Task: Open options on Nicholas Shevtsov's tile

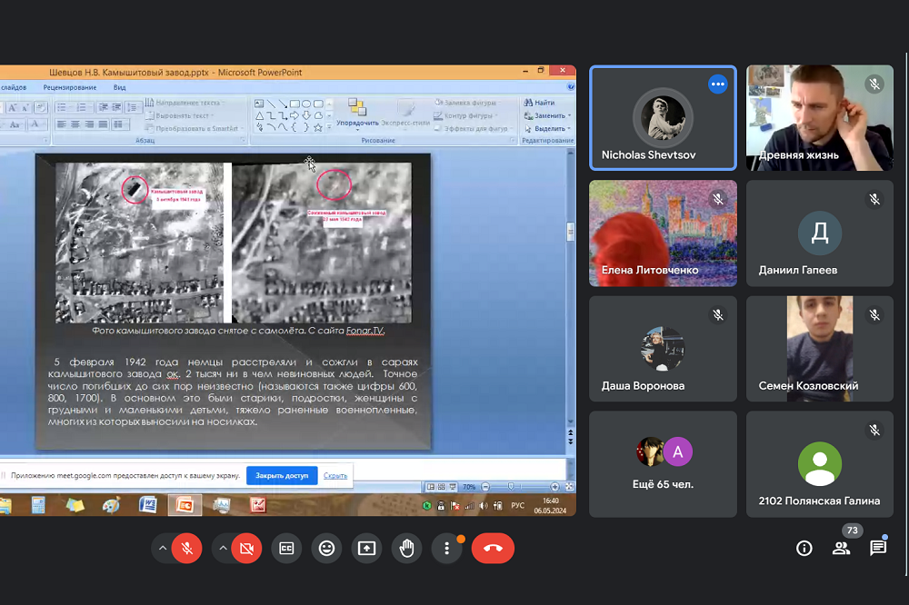Action: (718, 84)
